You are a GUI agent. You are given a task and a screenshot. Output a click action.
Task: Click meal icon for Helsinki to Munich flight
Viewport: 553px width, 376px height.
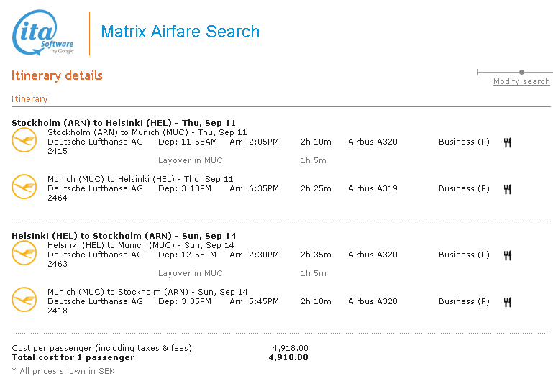(508, 255)
